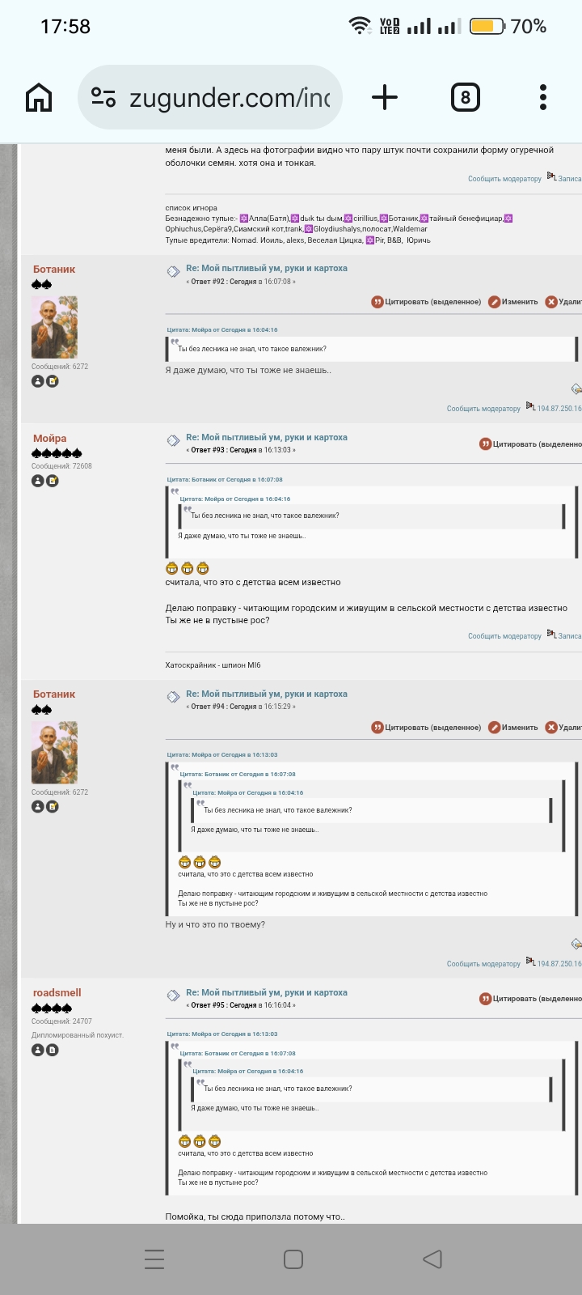
Task: Tap the zugunder.com address bar
Action: 210,98
